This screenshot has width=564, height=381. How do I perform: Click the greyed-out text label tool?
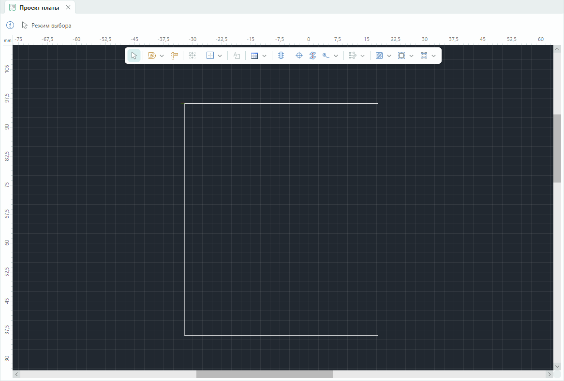[x=237, y=56]
